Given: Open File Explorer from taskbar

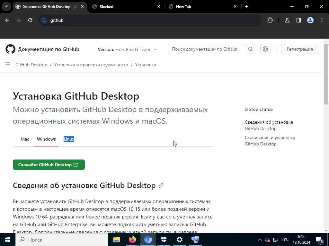Looking at the screenshot, I should [x=116, y=240].
